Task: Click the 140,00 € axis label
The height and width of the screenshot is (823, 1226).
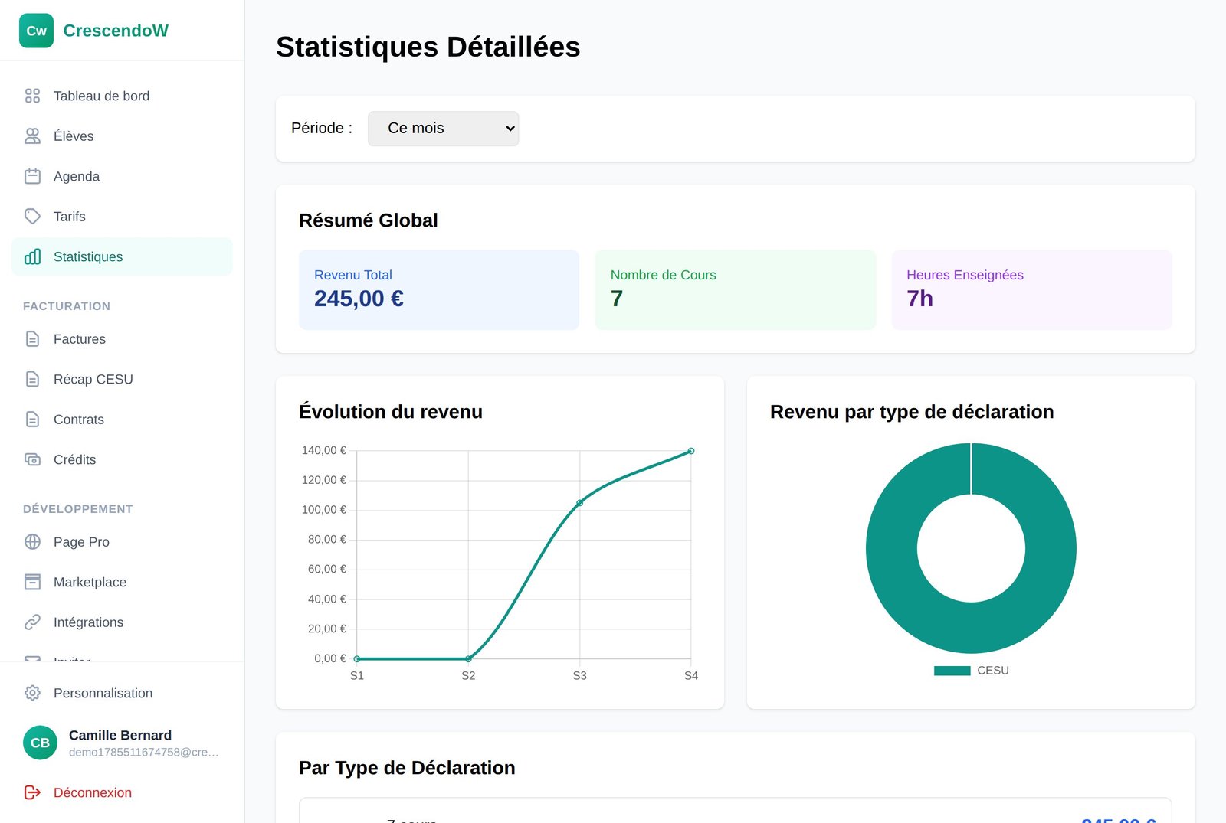Action: click(324, 450)
